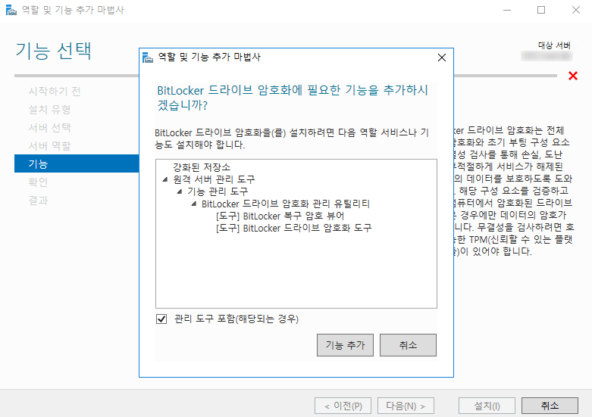Click the wizard's bottom-bar 취소 button

point(550,406)
